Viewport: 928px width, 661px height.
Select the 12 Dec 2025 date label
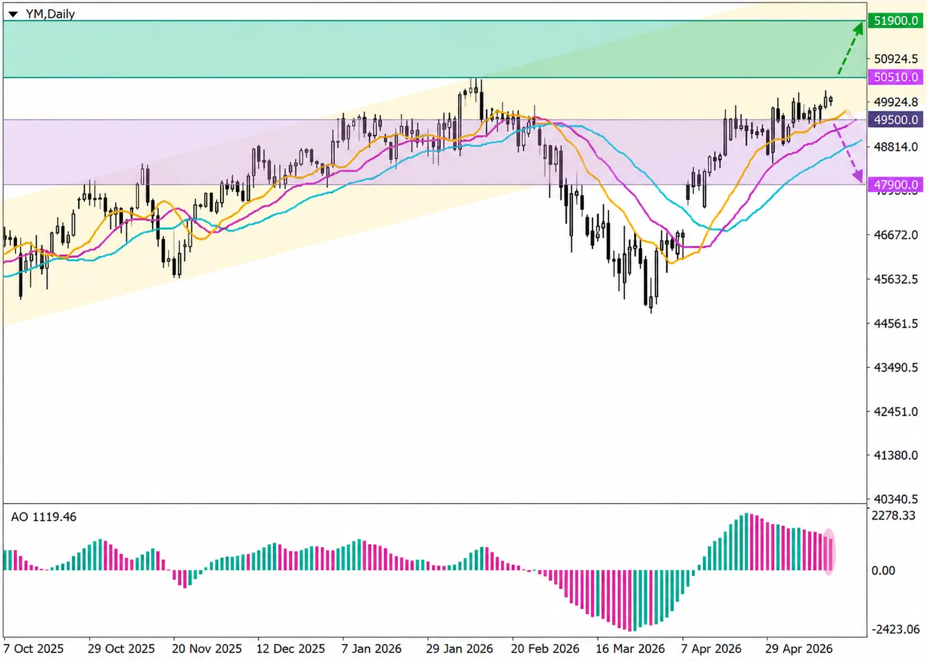(291, 649)
